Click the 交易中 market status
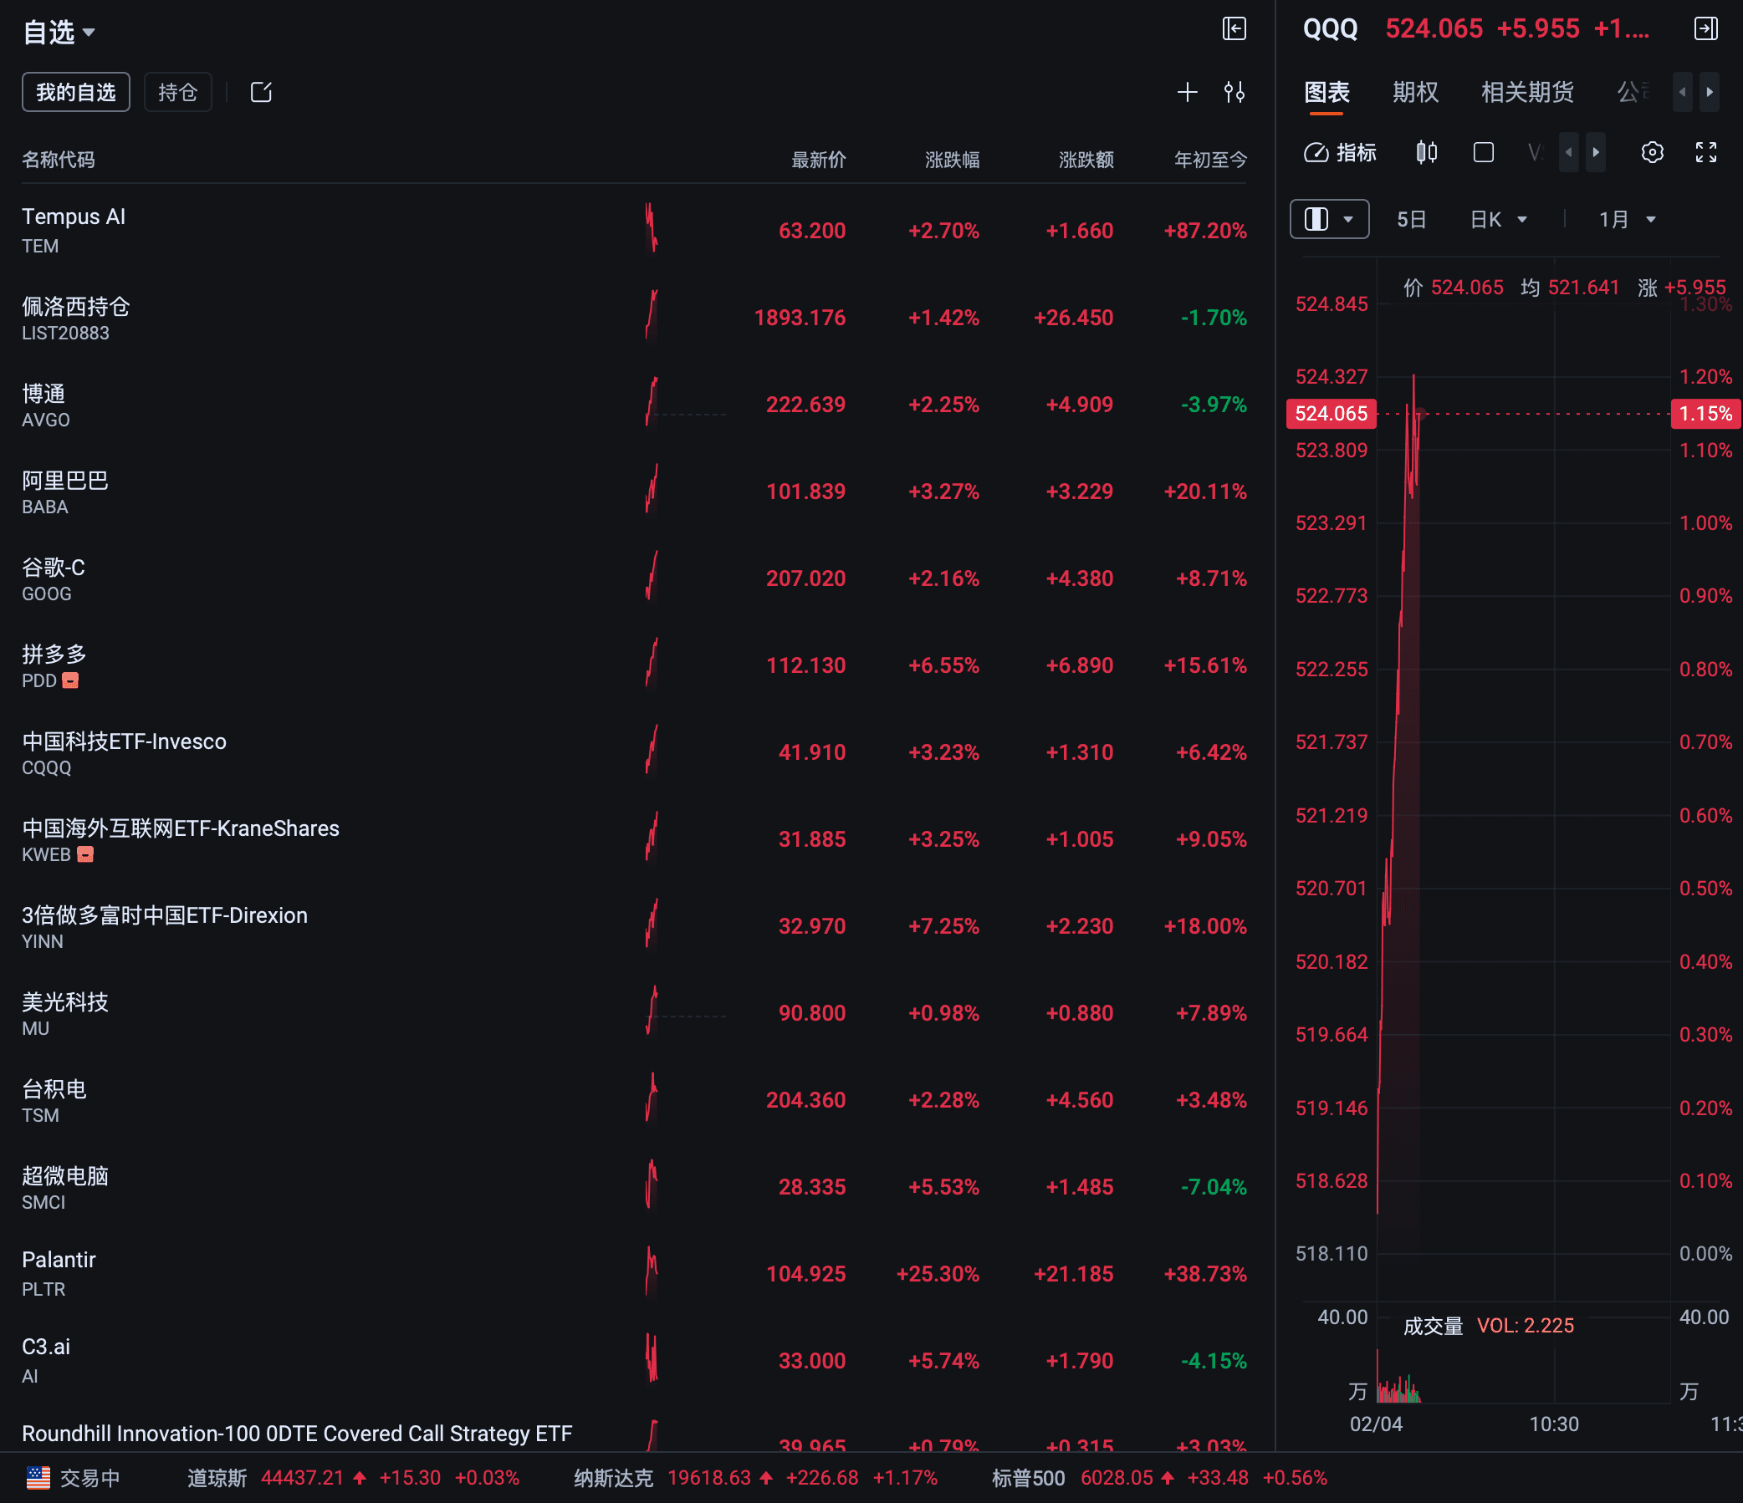The image size is (1743, 1503). (90, 1478)
